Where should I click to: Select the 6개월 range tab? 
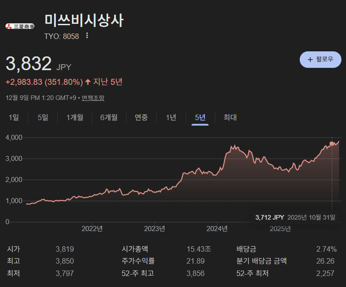pos(109,117)
